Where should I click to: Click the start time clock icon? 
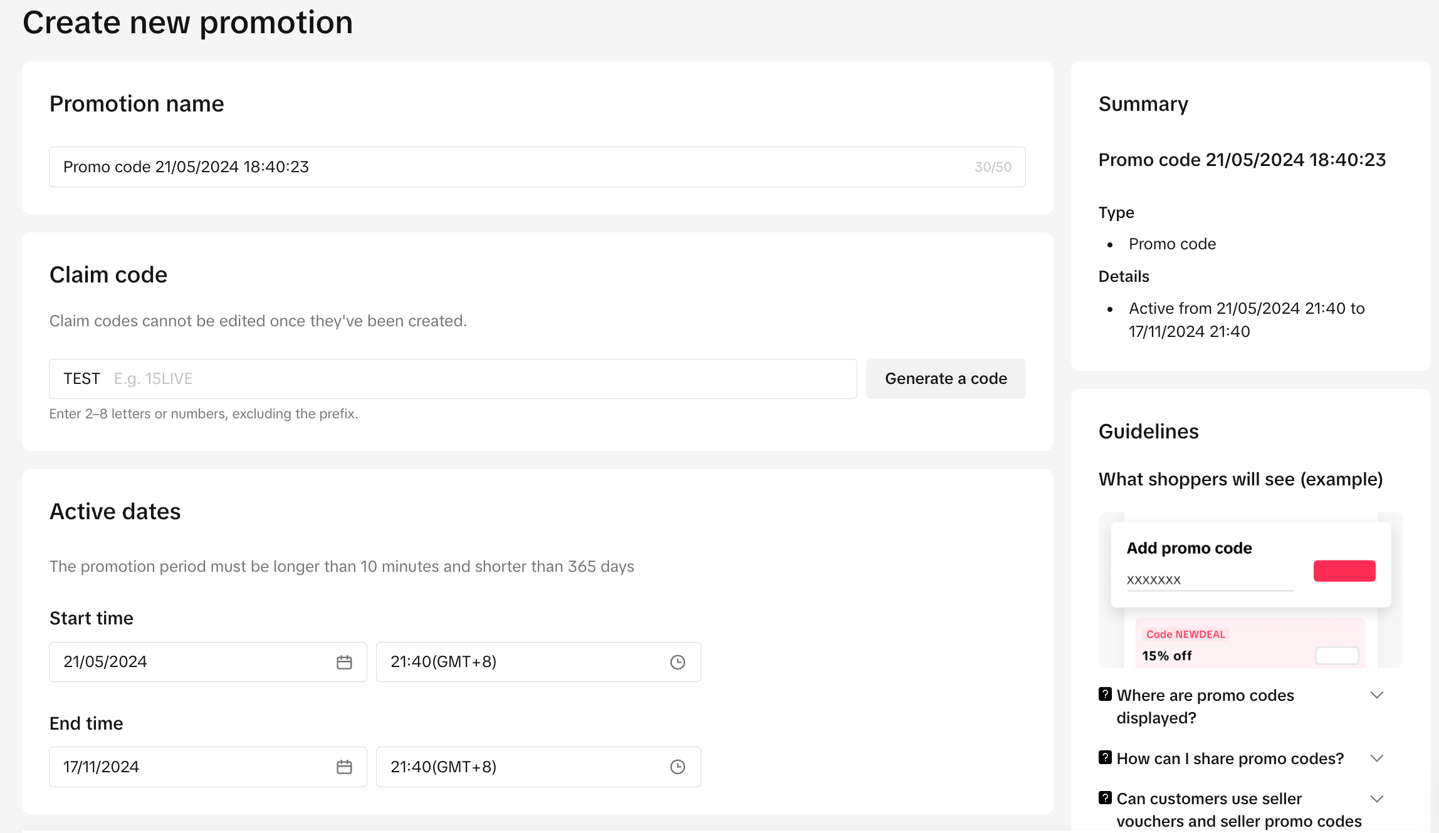coord(678,662)
